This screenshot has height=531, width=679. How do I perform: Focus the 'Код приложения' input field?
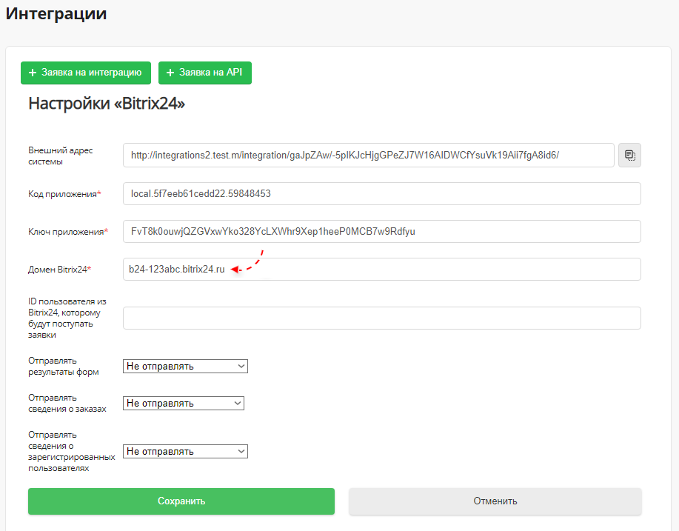click(382, 193)
